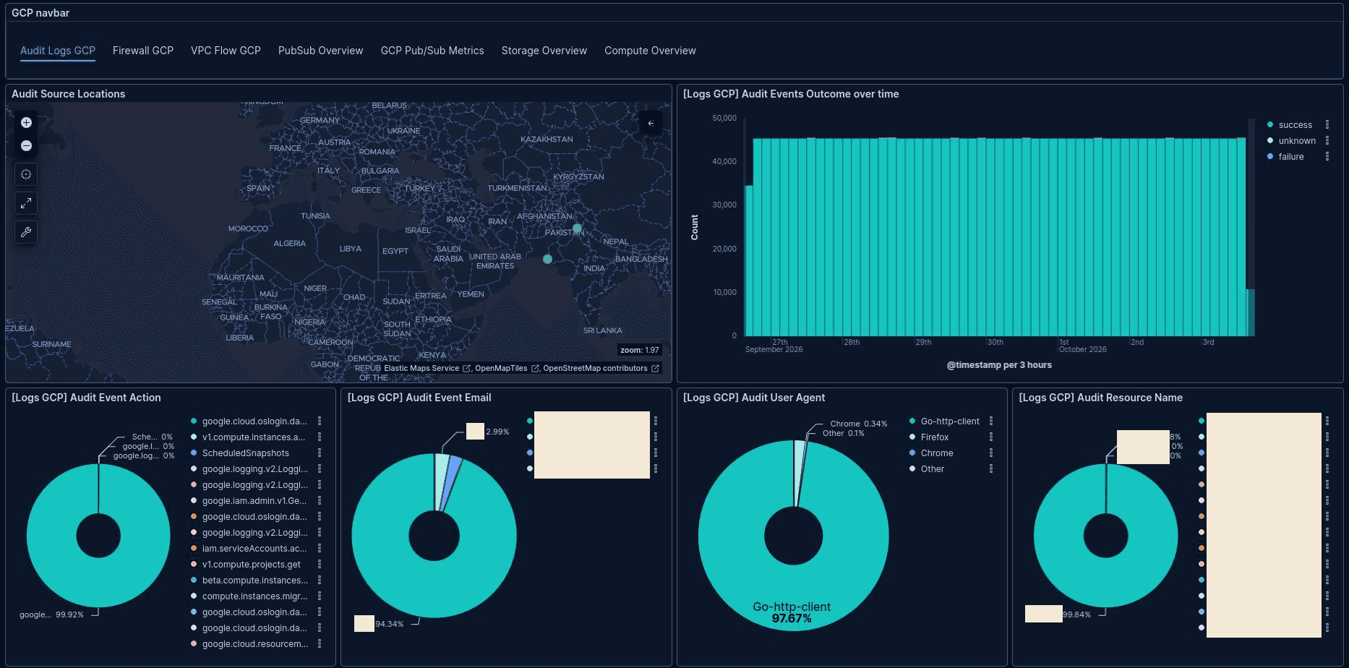Toggle the failure series in the legend
Viewport: 1349px width, 668px height.
click(1291, 157)
